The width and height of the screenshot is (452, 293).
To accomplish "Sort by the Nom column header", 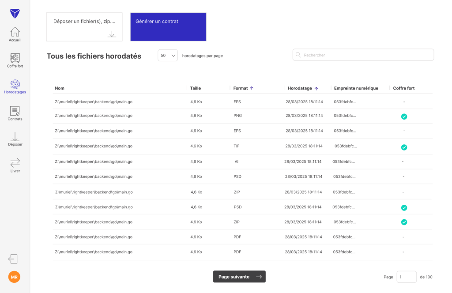I will click(60, 88).
